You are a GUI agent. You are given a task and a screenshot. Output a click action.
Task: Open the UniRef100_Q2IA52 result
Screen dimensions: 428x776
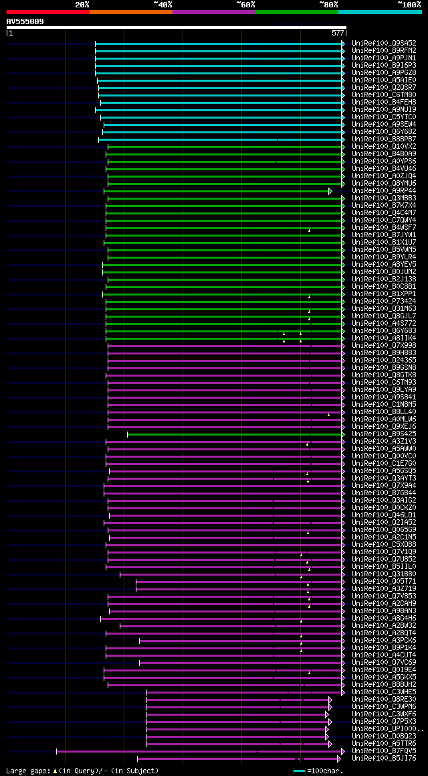[384, 523]
